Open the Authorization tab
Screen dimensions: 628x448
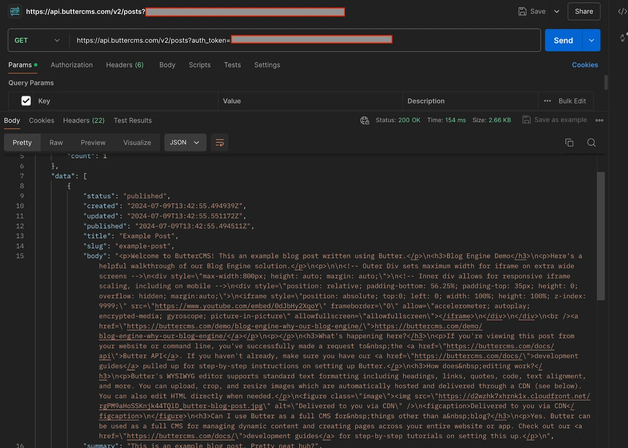pos(72,65)
